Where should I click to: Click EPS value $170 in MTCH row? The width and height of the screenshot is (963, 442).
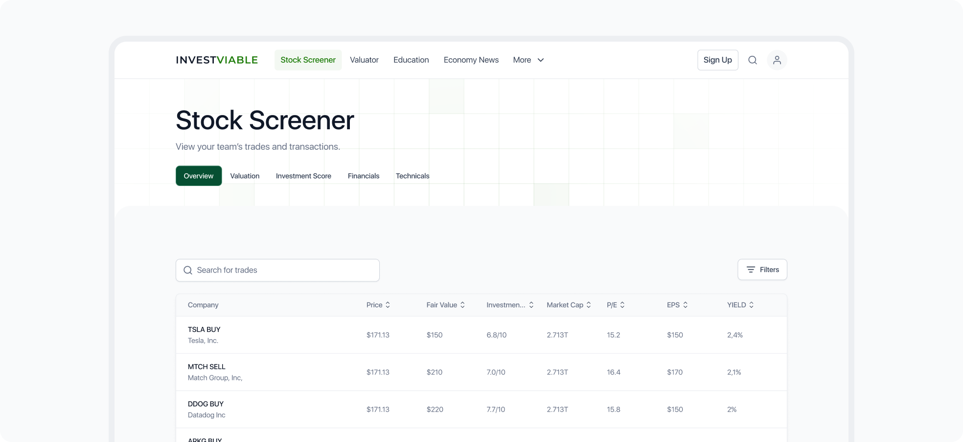point(675,372)
